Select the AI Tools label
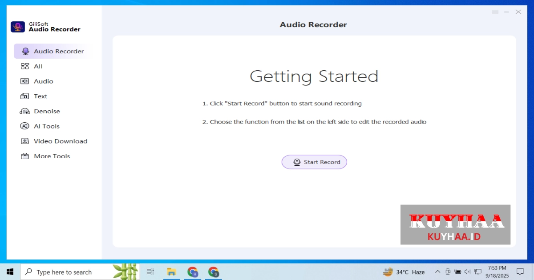The width and height of the screenshot is (534, 280). point(47,126)
